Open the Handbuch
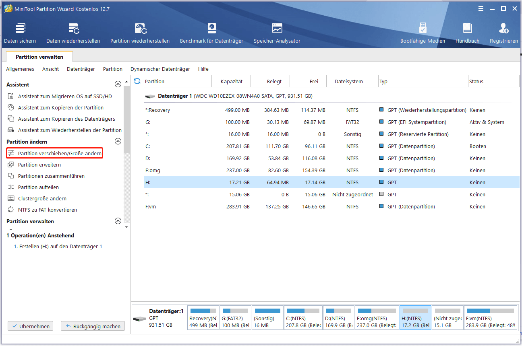Screen dimensions: 522x346 (467, 33)
